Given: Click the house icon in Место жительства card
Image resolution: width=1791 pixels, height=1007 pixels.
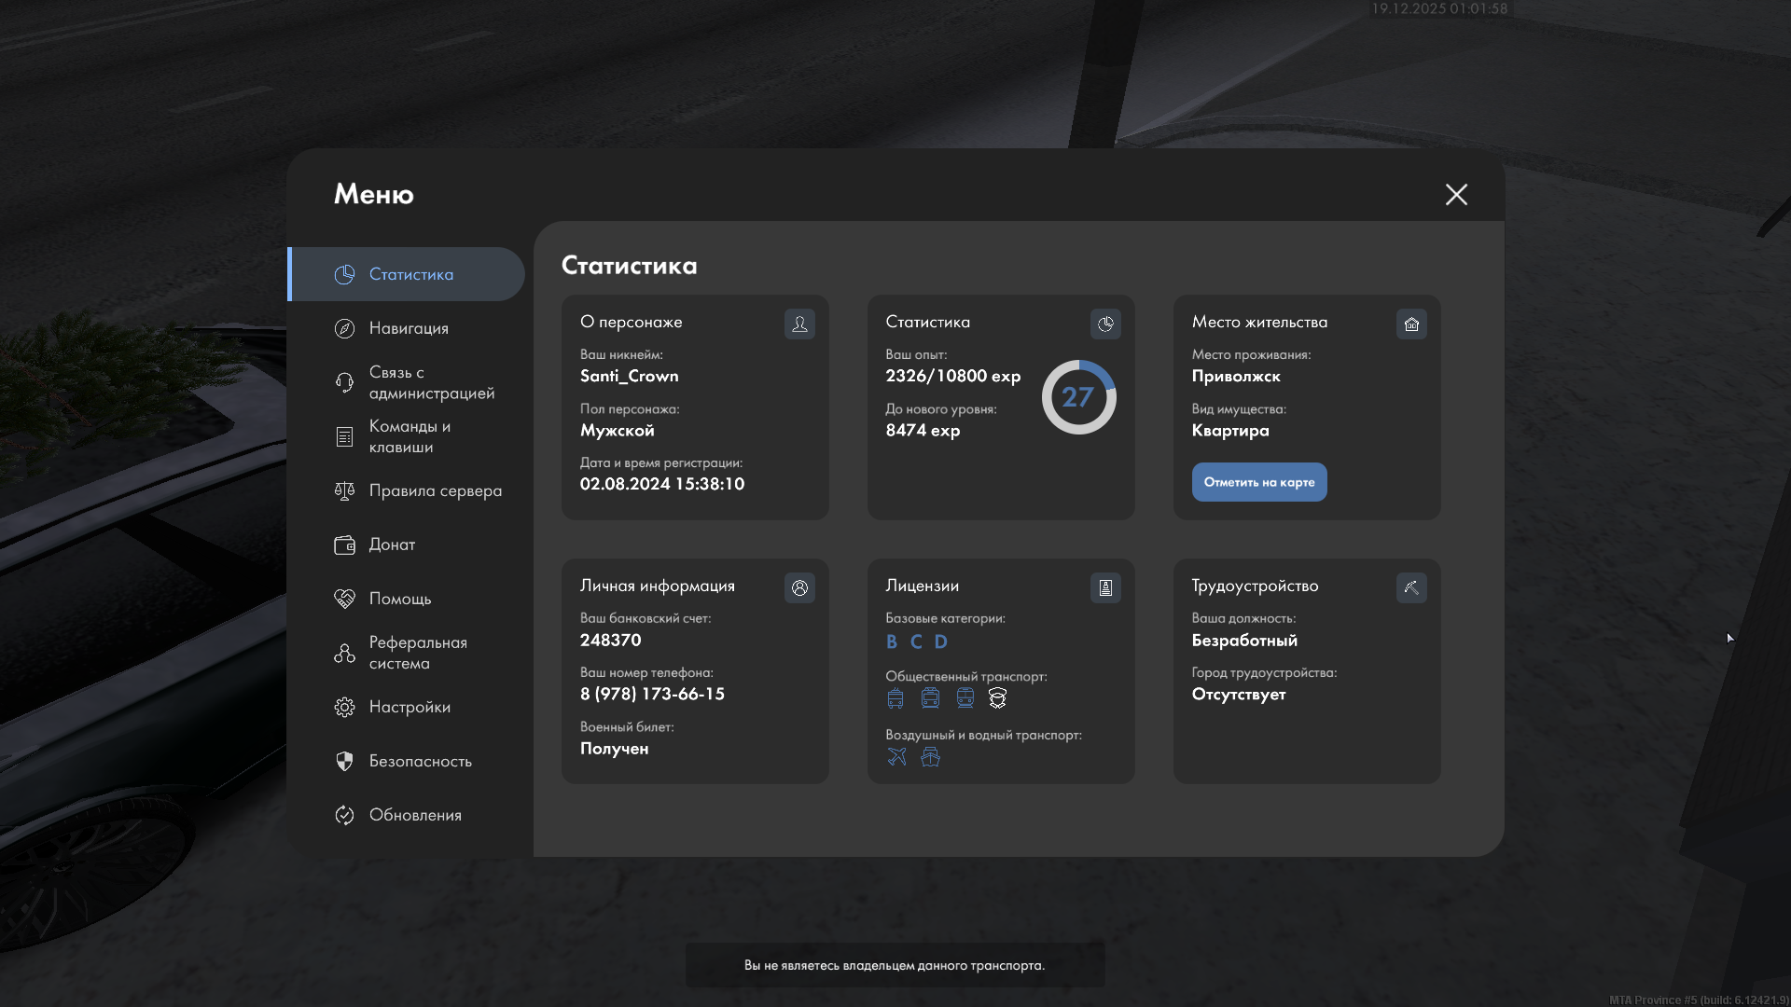Looking at the screenshot, I should [x=1411, y=324].
